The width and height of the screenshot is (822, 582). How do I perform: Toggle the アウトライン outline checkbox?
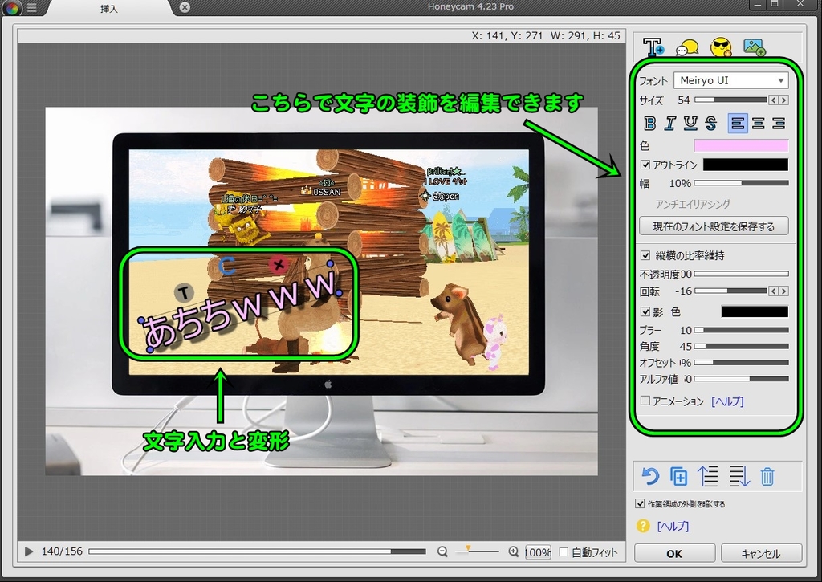pyautogui.click(x=645, y=165)
